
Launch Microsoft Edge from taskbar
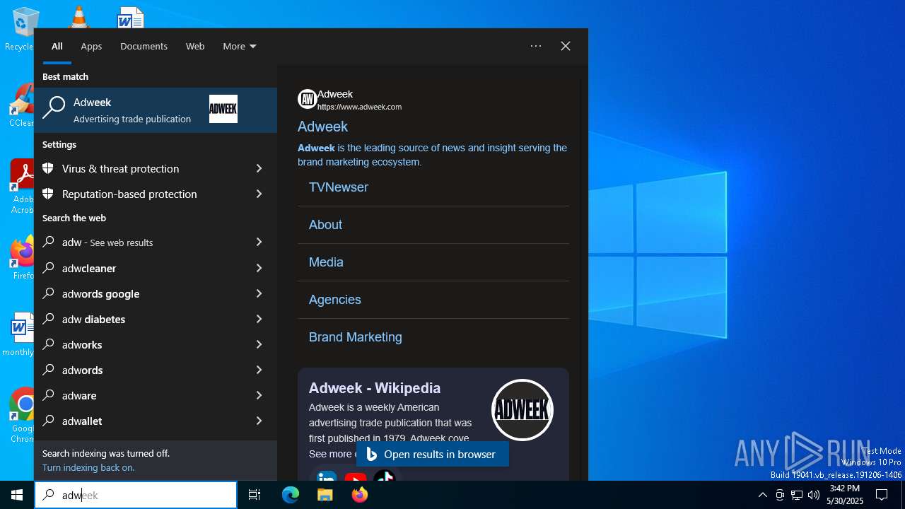(291, 495)
